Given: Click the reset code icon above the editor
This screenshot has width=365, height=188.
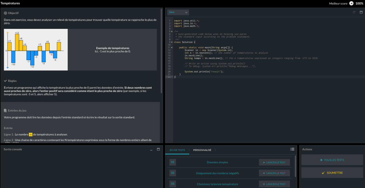Looking at the screenshot, I should pyautogui.click(x=354, y=12).
